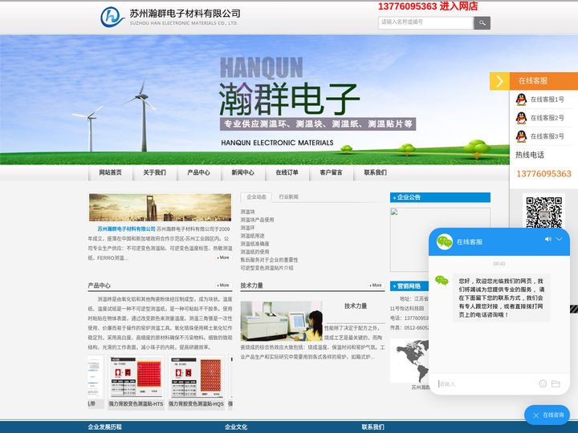Click the QR code image
This screenshot has height=433, width=578.
pos(543,212)
